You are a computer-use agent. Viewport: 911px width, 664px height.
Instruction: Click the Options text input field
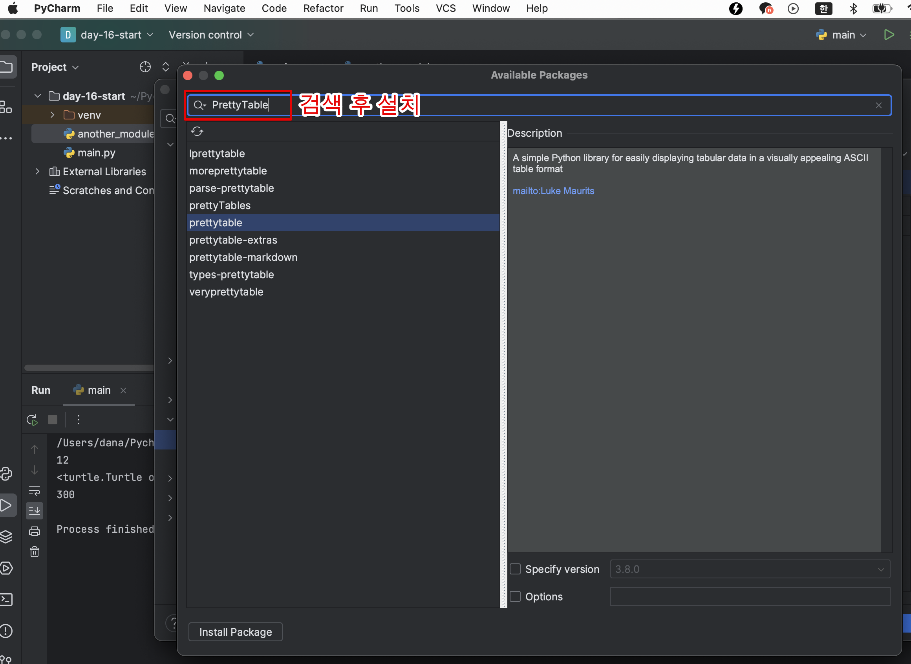tap(750, 596)
